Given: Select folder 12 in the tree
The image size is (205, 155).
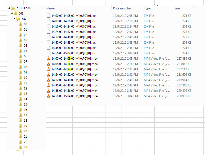Looking at the screenshot, I should coord(25,88).
